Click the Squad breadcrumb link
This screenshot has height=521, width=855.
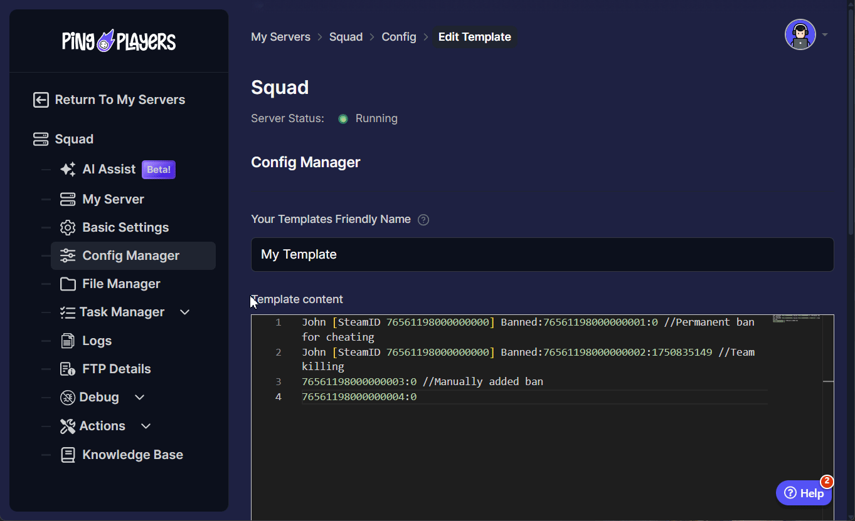click(x=346, y=37)
